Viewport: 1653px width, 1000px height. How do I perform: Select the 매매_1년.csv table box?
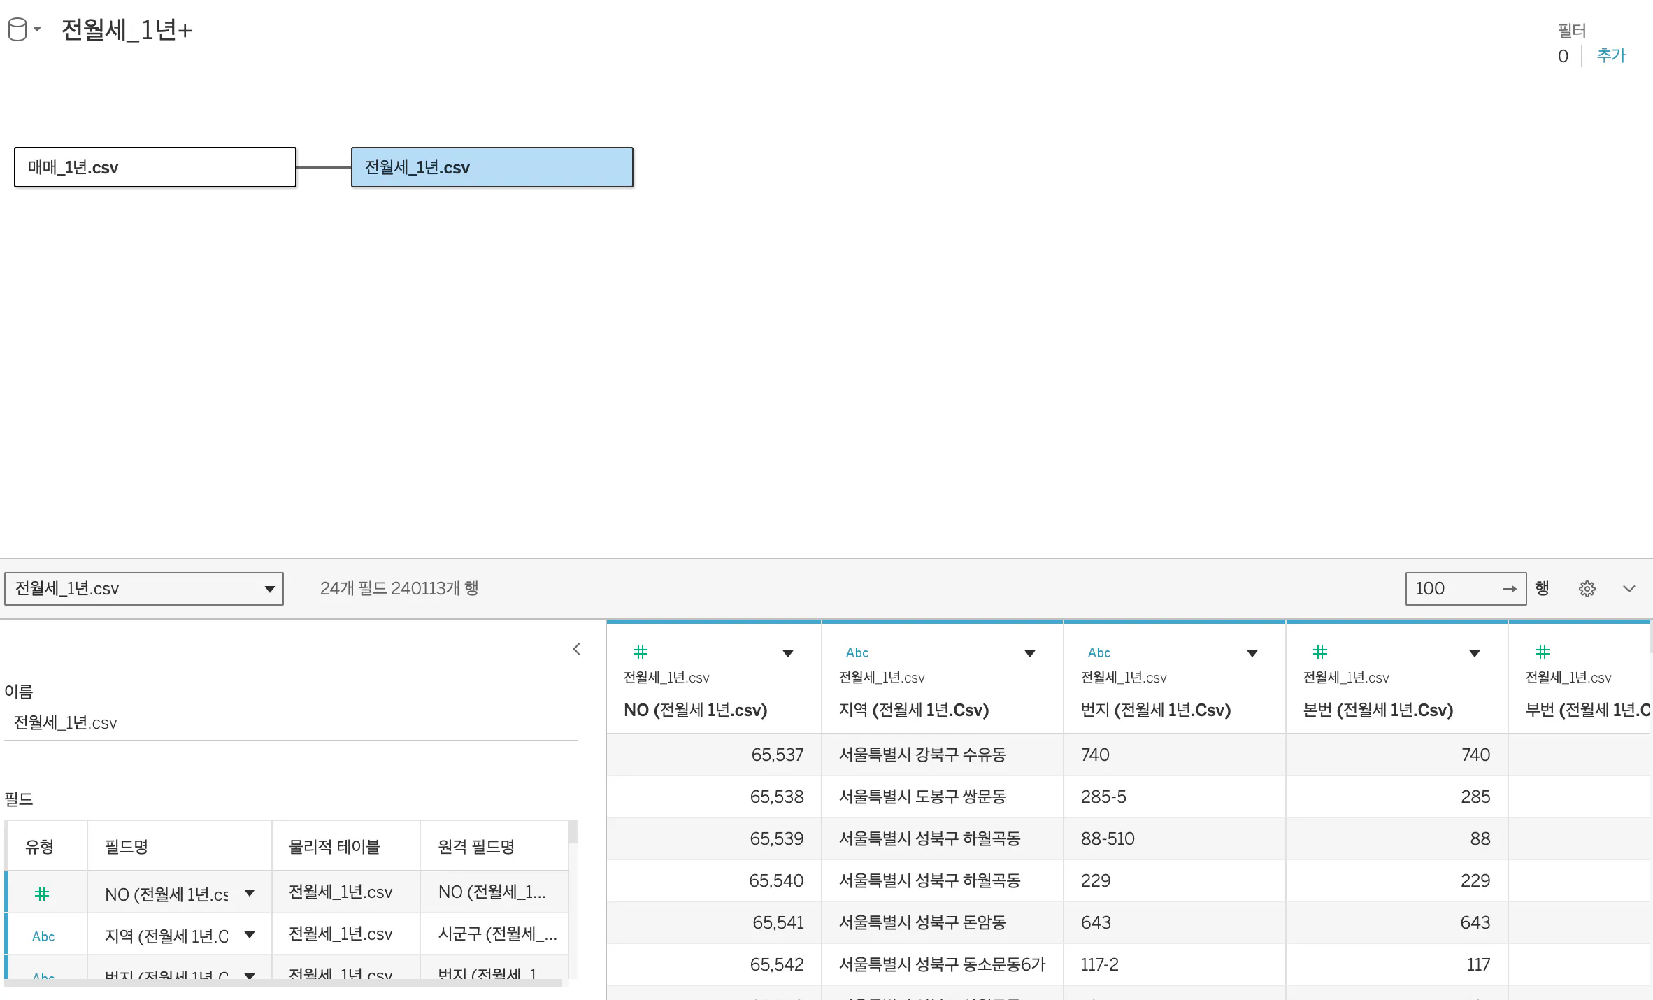[x=155, y=167]
